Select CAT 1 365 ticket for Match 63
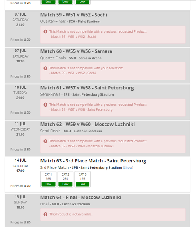The height and width of the screenshot is (227, 196). coord(48,179)
